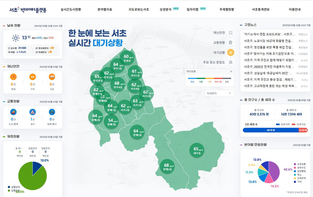The image size is (313, 197).
Task: Click the 양재2동 value 68 marker
Action: [x=167, y=167]
